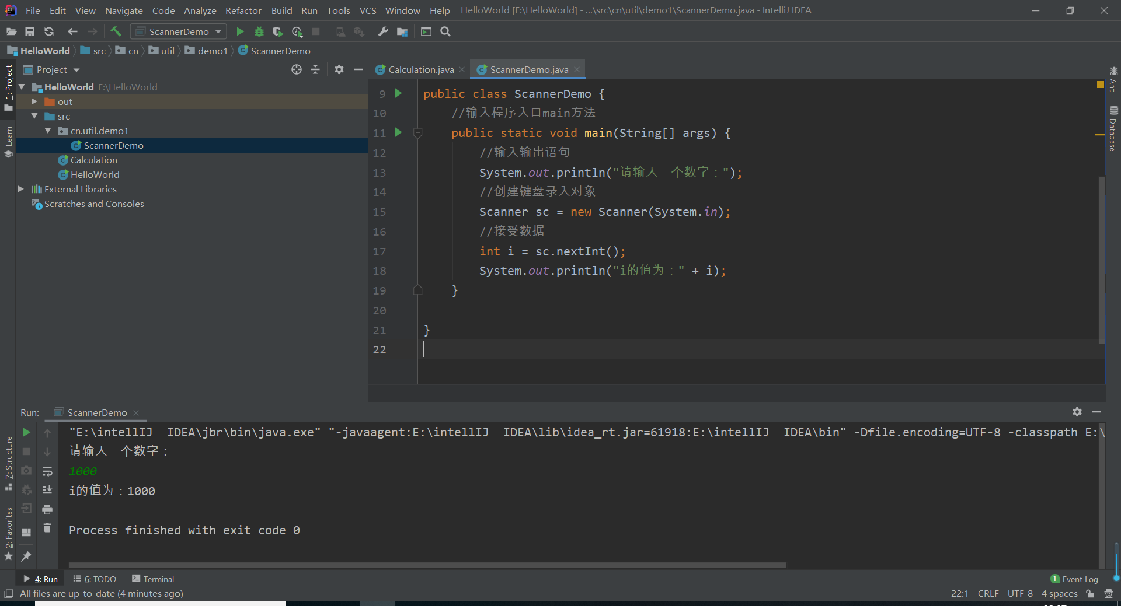Toggle soft-wrap in the Run console

[x=47, y=471]
